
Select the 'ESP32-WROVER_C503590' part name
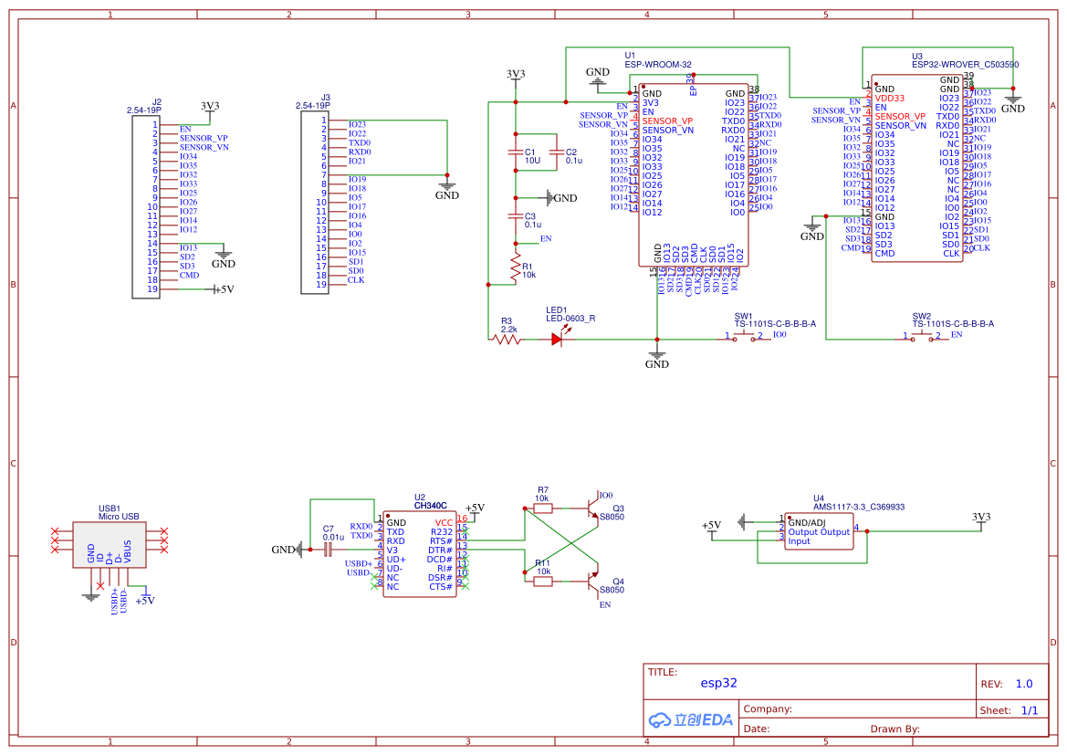click(965, 65)
